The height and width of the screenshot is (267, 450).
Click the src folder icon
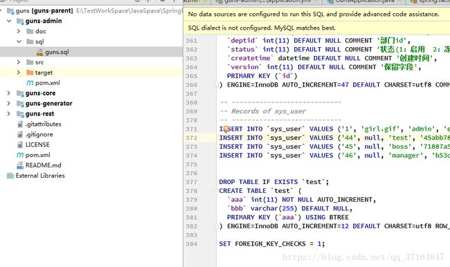(x=30, y=62)
